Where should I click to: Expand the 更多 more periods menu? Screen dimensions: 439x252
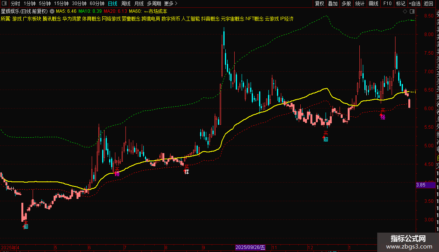coord(171,3)
